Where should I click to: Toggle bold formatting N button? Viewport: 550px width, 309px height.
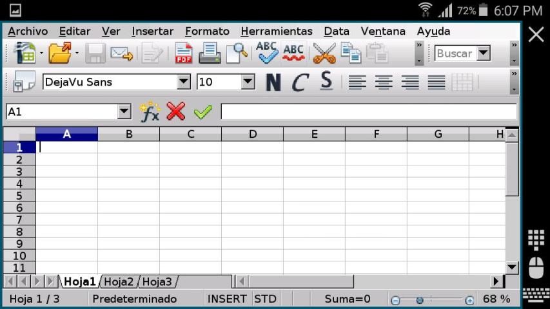click(273, 82)
